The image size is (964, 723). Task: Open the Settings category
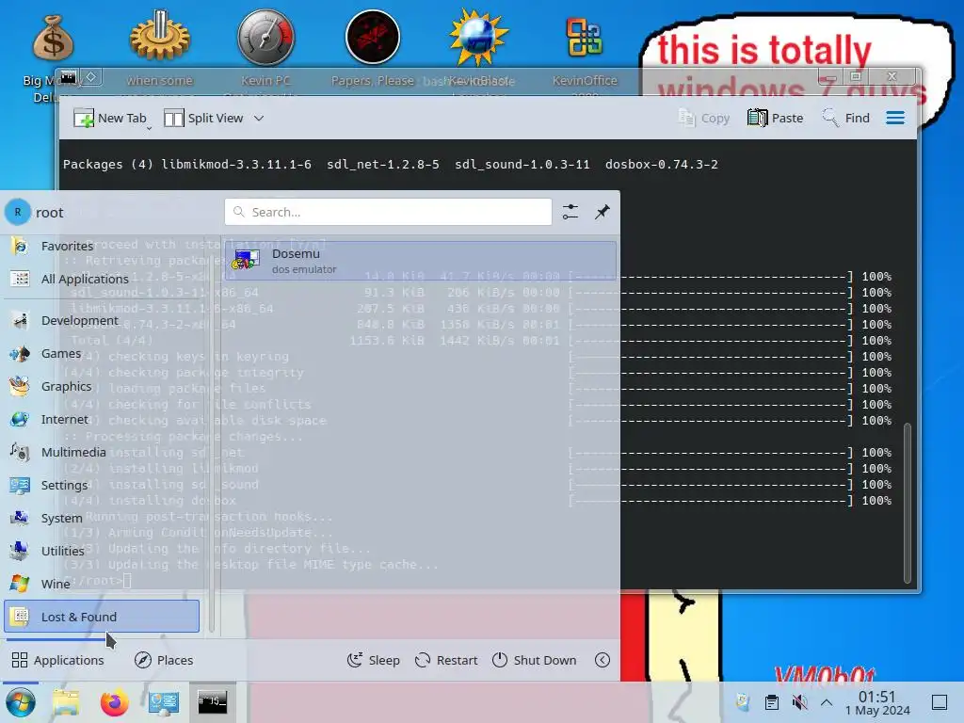coord(102,485)
